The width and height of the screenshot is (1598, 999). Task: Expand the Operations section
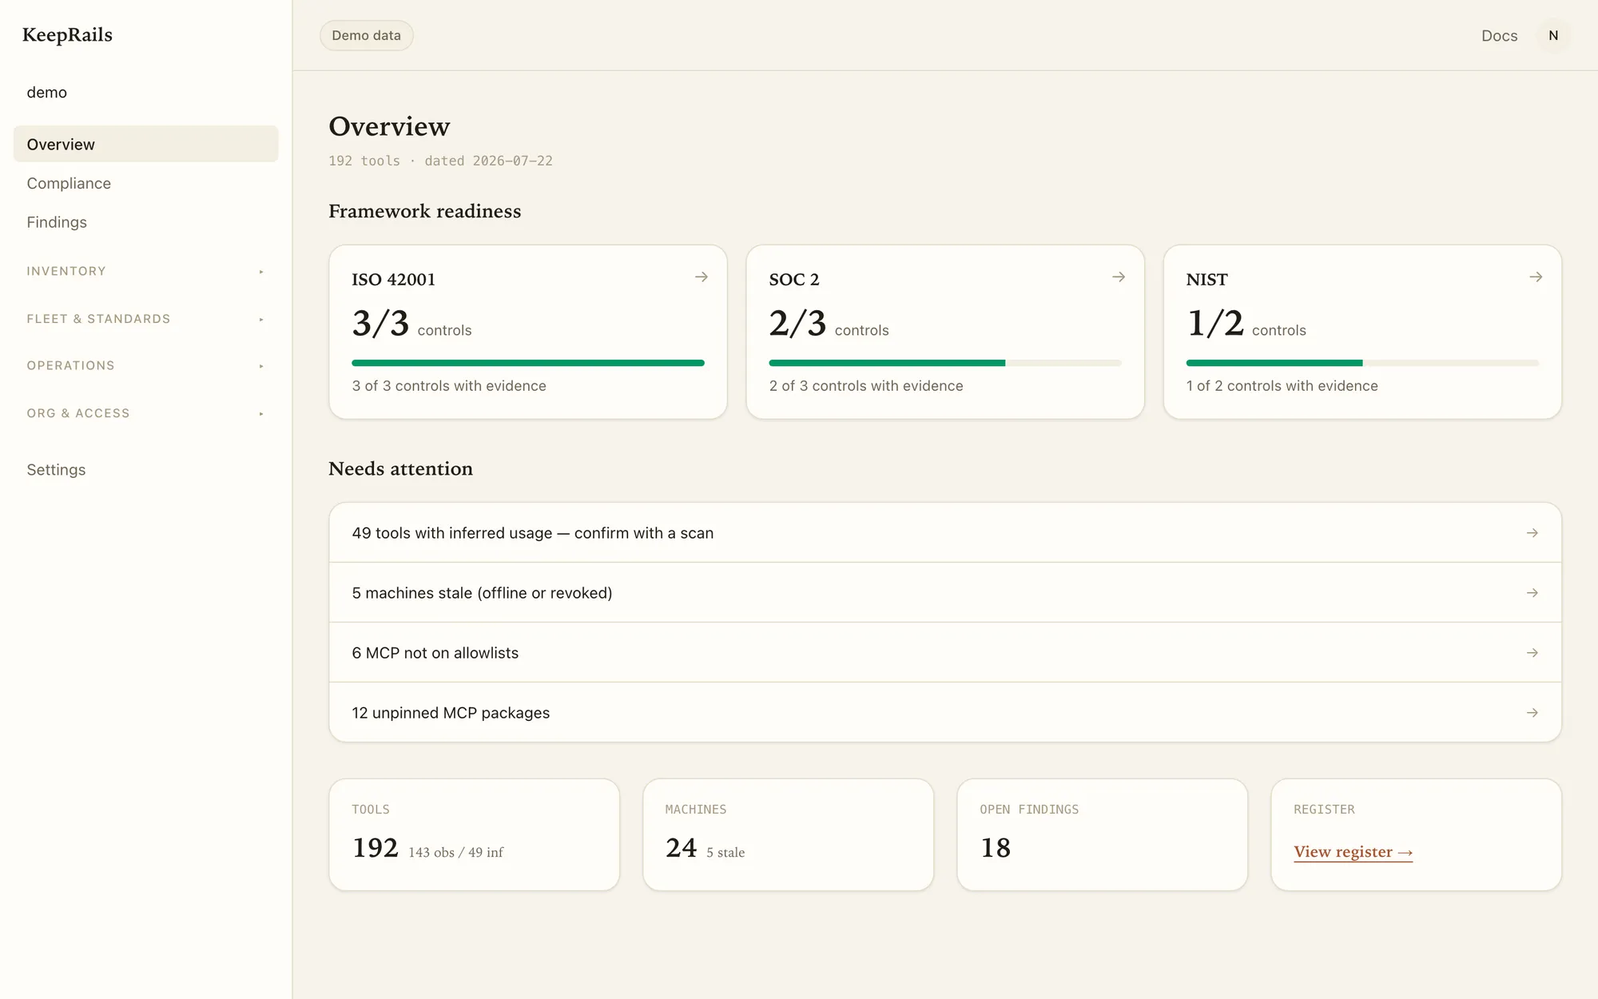[x=145, y=366]
